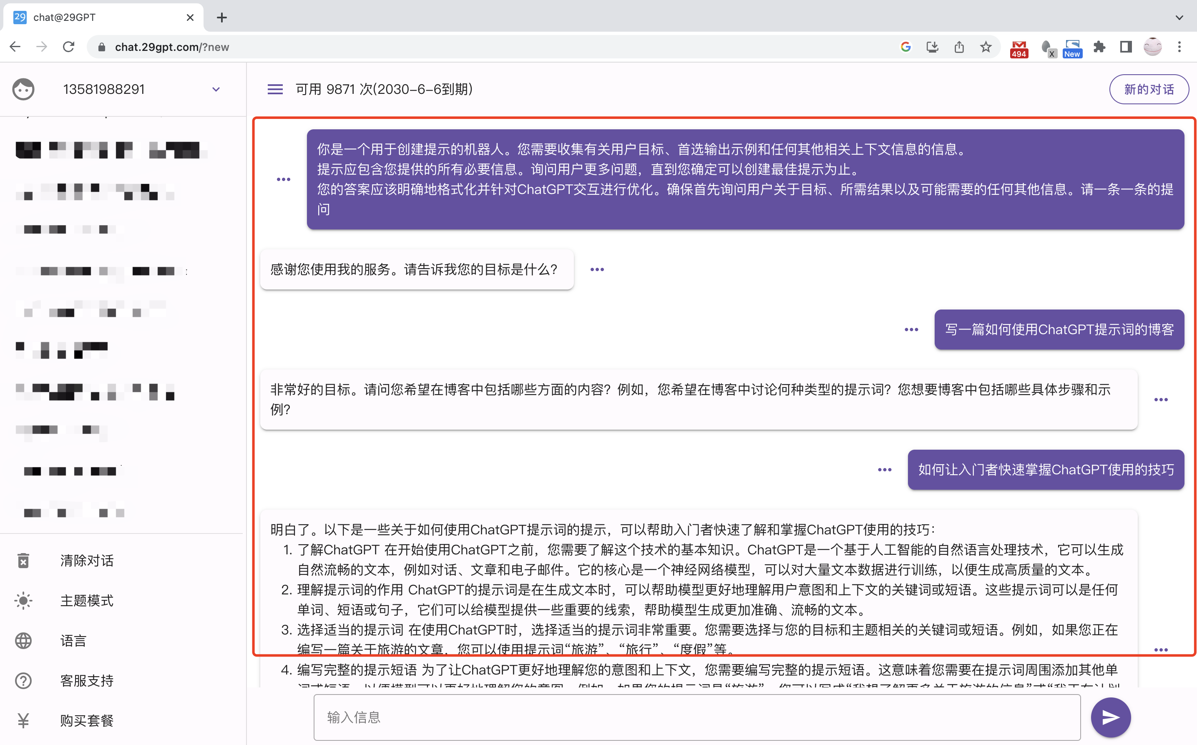The image size is (1197, 745).
Task: Click the sun icon for 主题模式
Action: [x=23, y=601]
